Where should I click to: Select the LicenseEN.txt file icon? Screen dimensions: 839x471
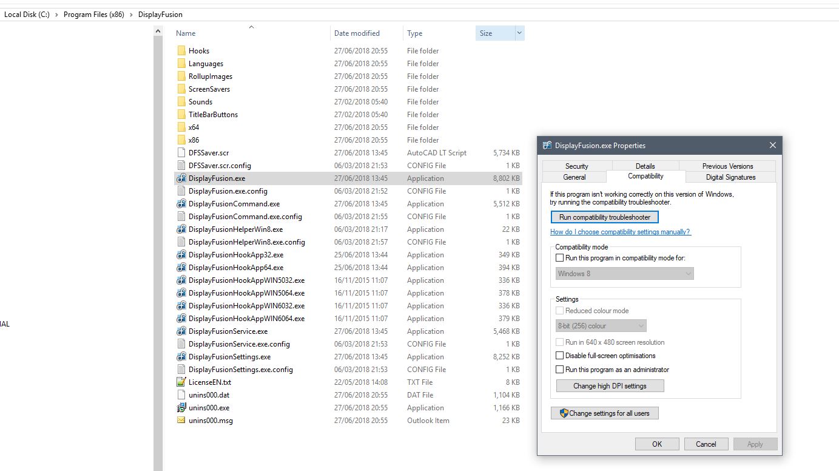[181, 382]
